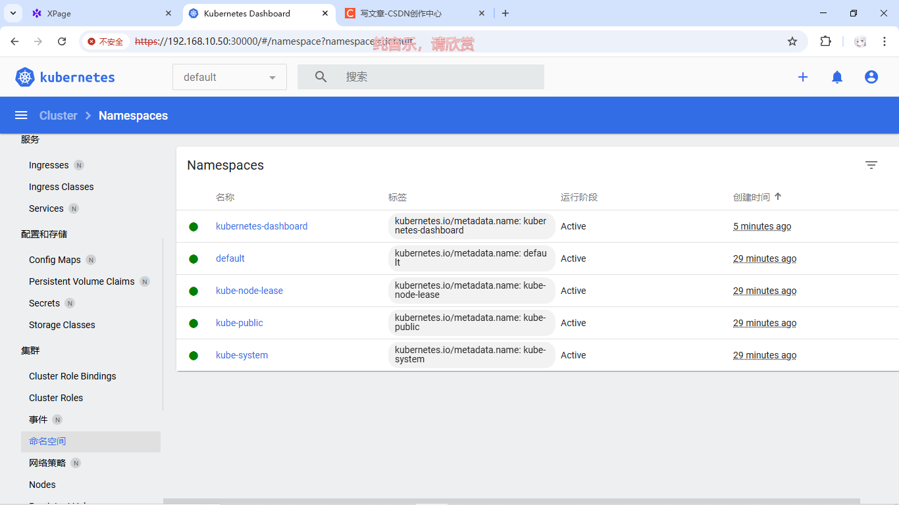
Task: Open the notifications bell
Action: [x=837, y=77]
